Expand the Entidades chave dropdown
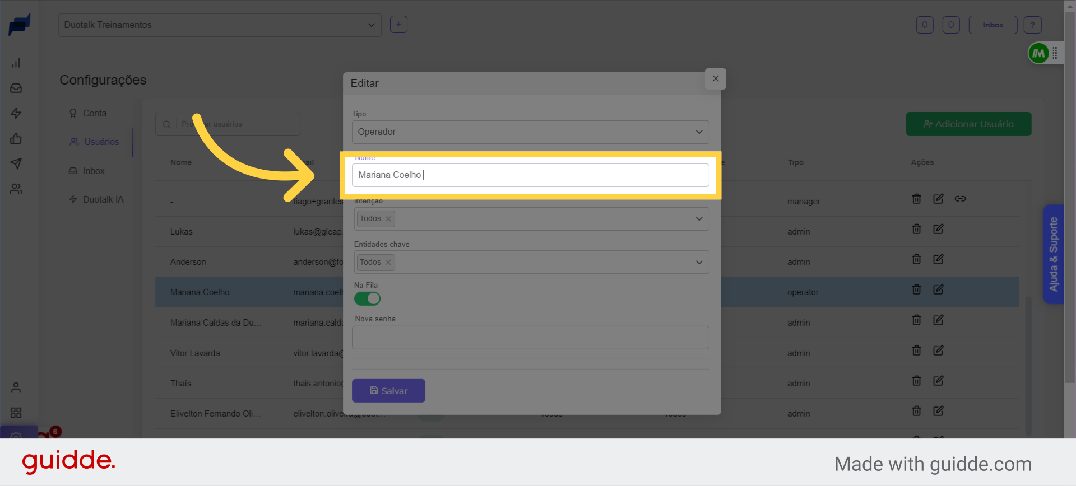The width and height of the screenshot is (1076, 486). [699, 263]
